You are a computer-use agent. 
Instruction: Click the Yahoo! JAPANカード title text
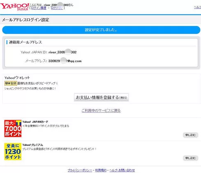pyautogui.click(x=35, y=122)
